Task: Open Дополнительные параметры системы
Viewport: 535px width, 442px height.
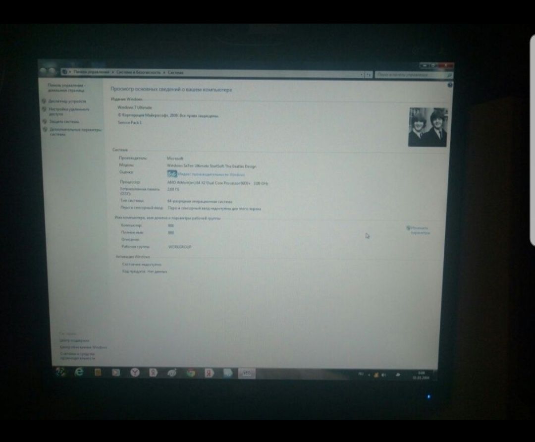Action: (x=75, y=132)
